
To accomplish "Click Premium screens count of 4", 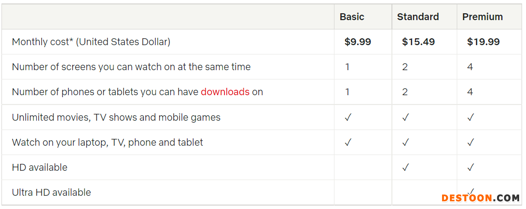I will 470,67.
